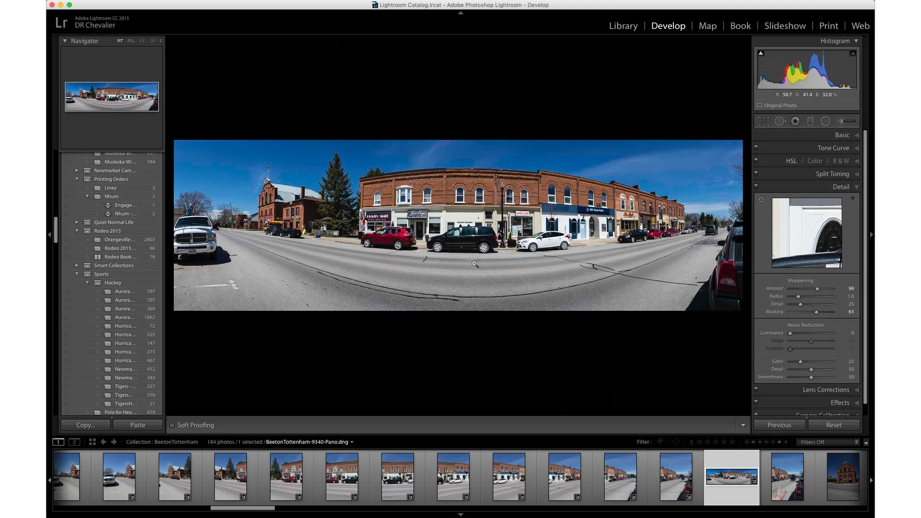Switch to the Library module
Image resolution: width=921 pixels, height=518 pixels.
click(623, 25)
